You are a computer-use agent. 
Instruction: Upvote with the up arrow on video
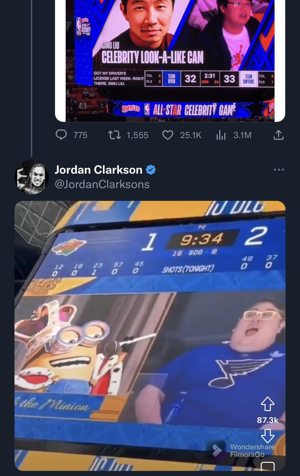click(x=267, y=404)
